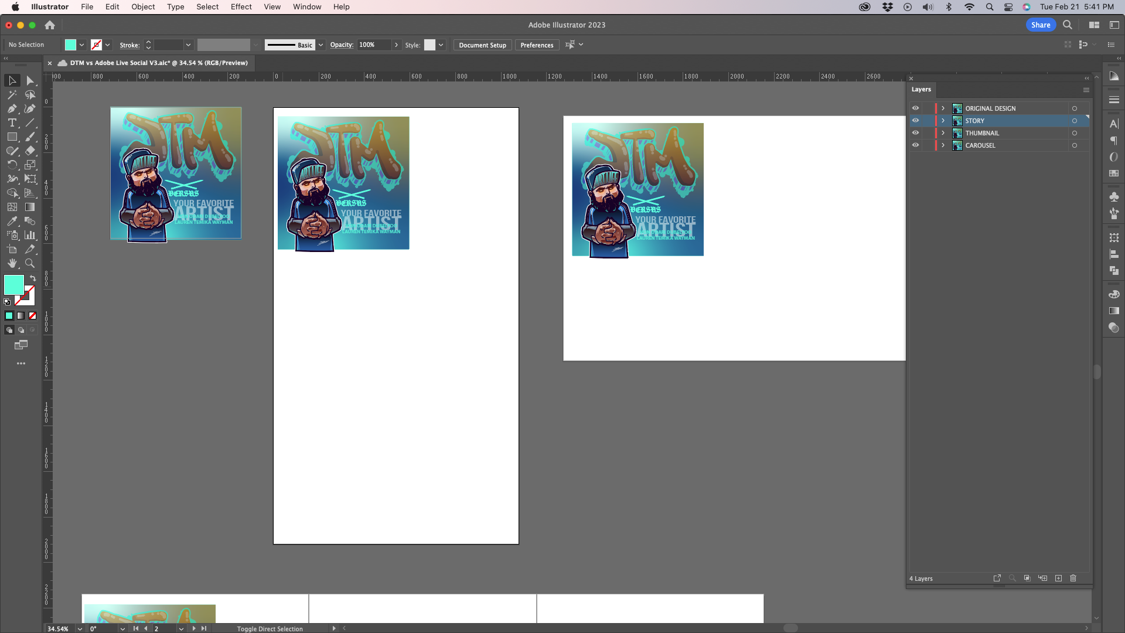This screenshot has height=633, width=1125.
Task: Click the control bar fill swatch
Action: point(70,45)
